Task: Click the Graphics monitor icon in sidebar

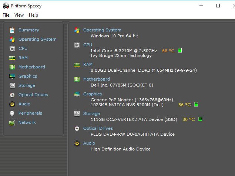Action: pos(12,77)
